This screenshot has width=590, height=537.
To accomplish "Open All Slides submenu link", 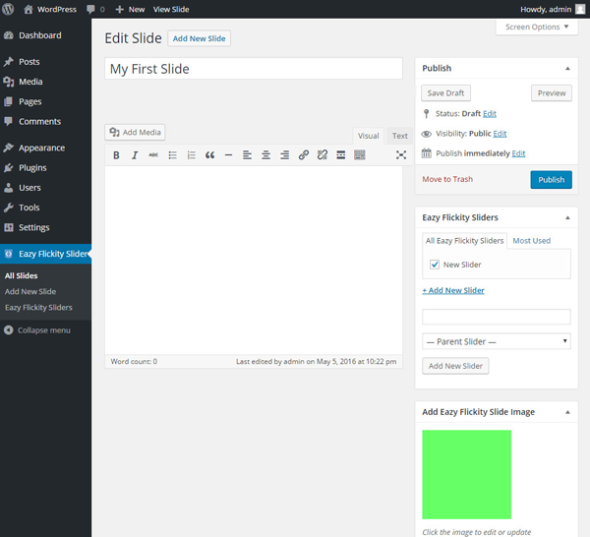I will click(21, 275).
